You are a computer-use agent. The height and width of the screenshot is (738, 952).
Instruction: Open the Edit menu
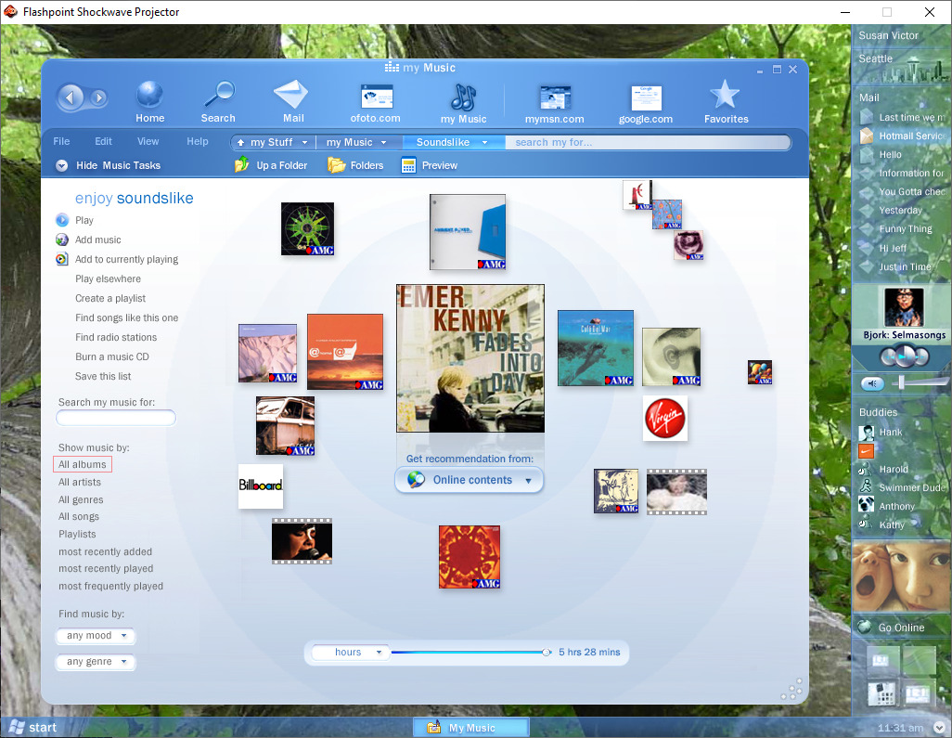click(103, 141)
